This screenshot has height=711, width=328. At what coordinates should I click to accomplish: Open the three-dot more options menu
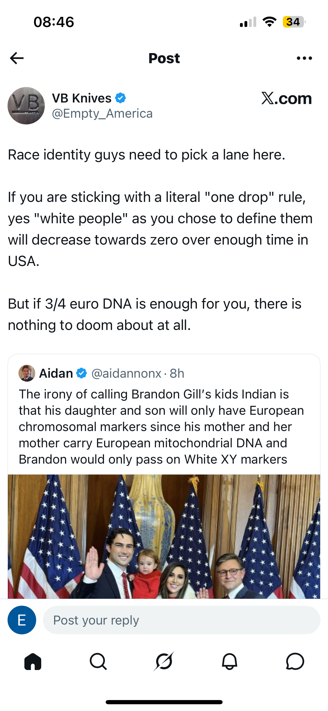pos(304,58)
